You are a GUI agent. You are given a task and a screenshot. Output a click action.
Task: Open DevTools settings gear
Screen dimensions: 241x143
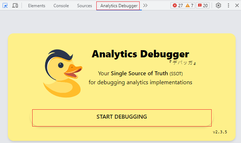pyautogui.click(x=218, y=5)
